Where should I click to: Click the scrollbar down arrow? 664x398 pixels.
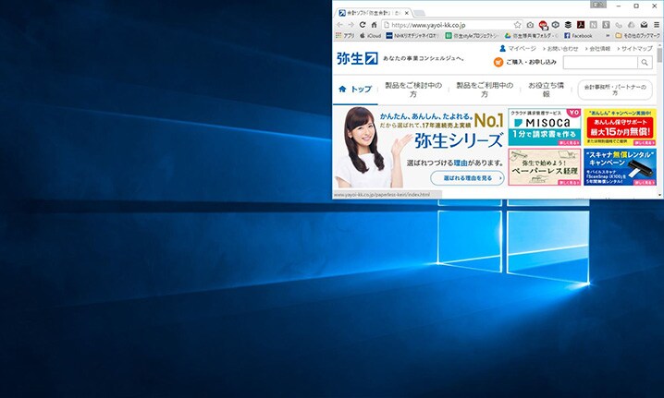(x=659, y=195)
